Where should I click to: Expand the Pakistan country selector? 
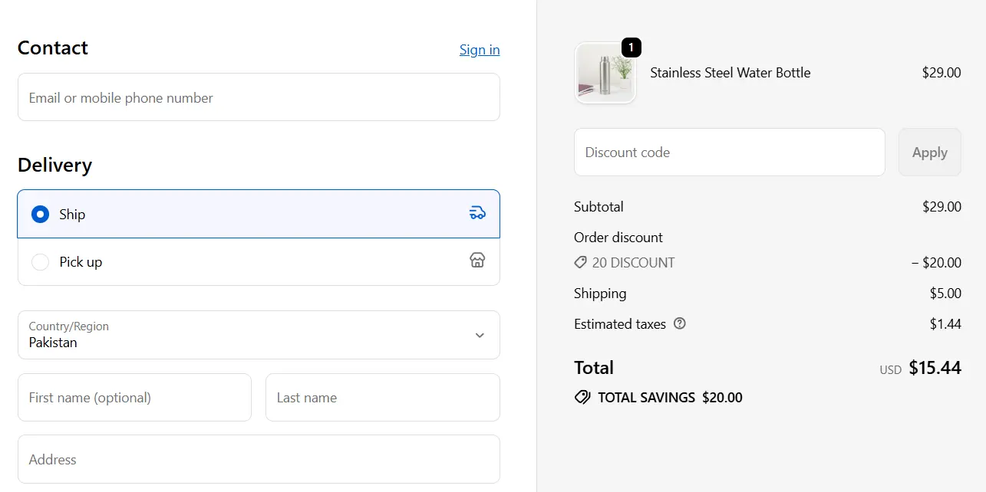[x=259, y=335]
